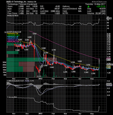Click the StockCharts.com watermark link at top right
The height and width of the screenshot is (115, 113).
(x=99, y=2)
